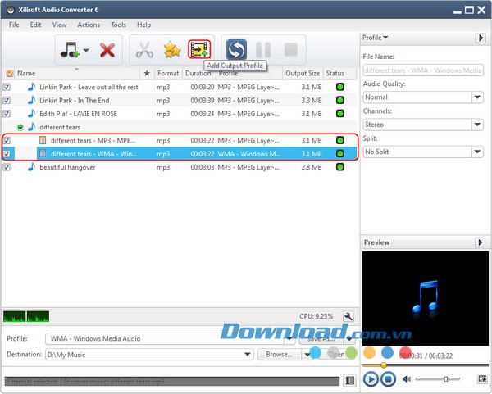Click the preview seek slider handle
Image resolution: width=492 pixels, height=394 pixels.
384,365
